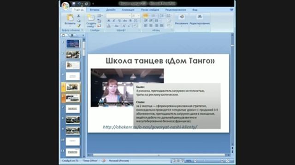Switch to the Главная ribbon tab

[78, 10]
